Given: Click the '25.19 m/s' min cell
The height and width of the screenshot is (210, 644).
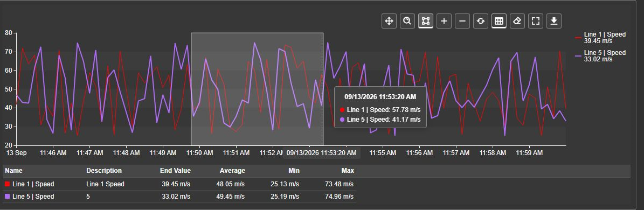Looking at the screenshot, I should pos(285,197).
